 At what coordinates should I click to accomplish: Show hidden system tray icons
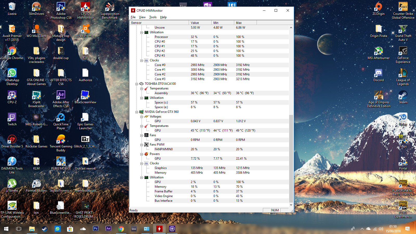362,229
